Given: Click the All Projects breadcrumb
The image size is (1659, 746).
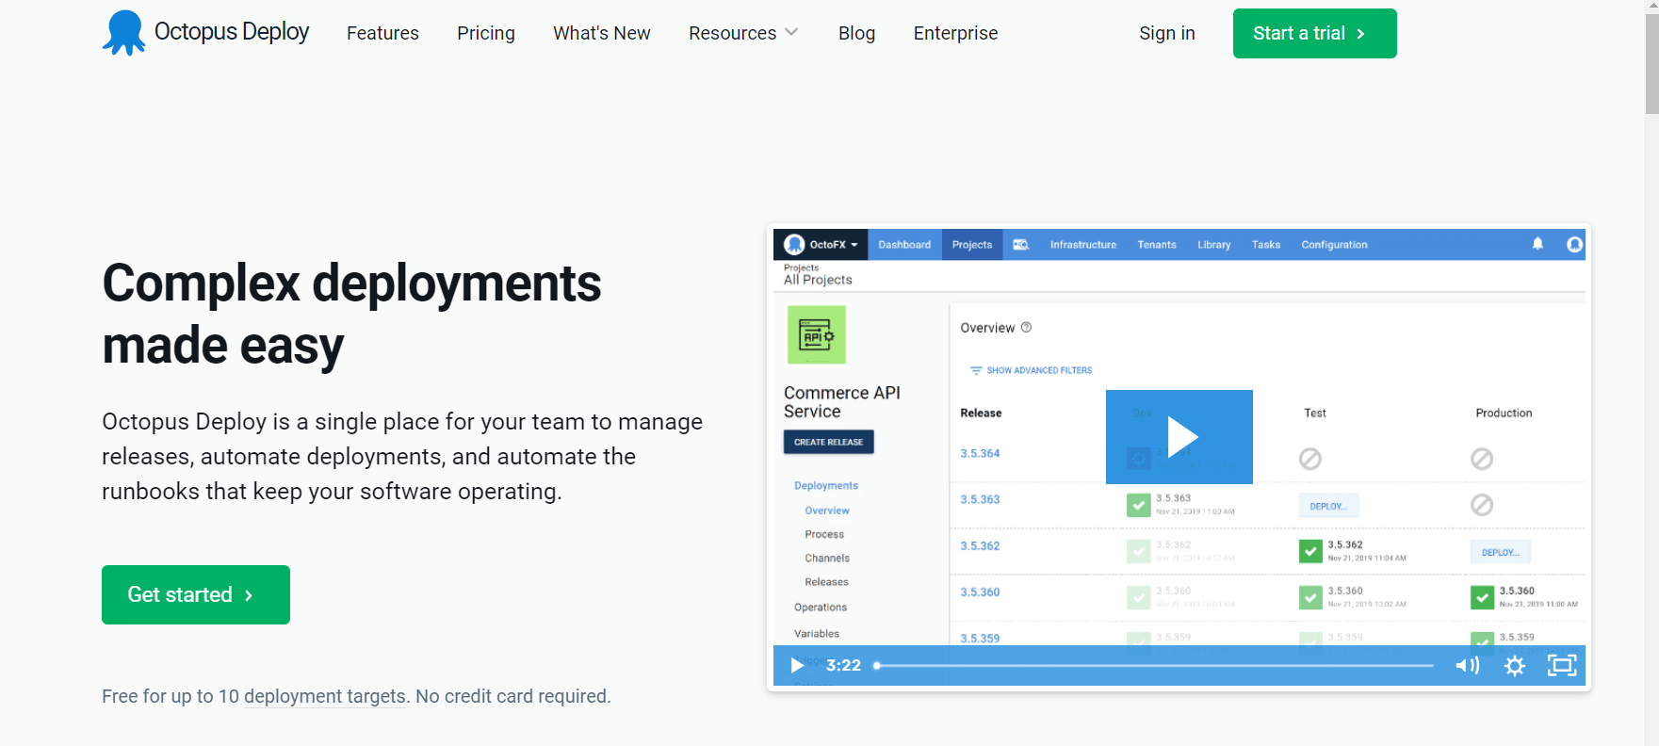Looking at the screenshot, I should tap(818, 280).
